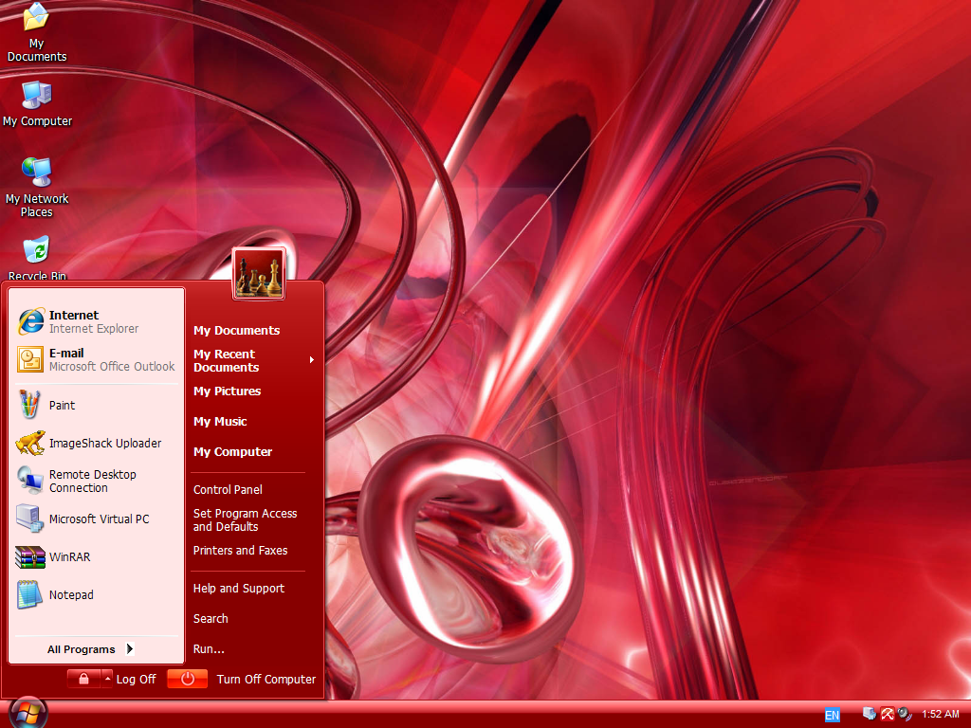Select Run... from the Start menu

208,648
